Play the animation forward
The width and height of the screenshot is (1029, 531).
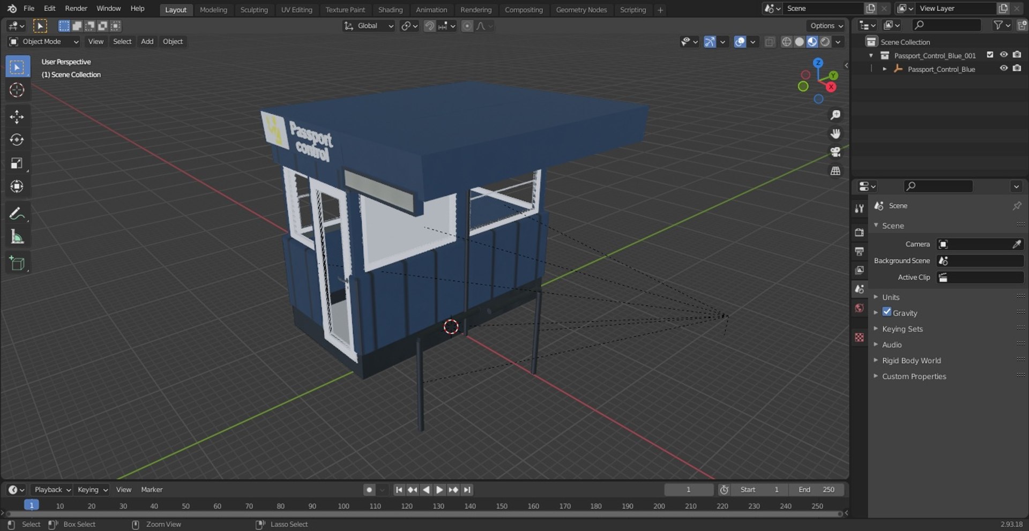[439, 490]
